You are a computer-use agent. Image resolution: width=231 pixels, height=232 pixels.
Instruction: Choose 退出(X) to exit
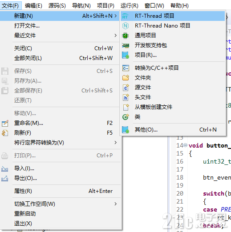pos(60,224)
